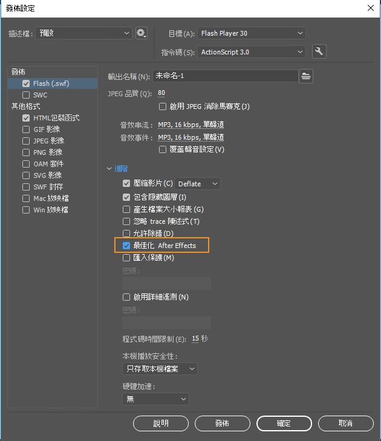The width and height of the screenshot is (381, 441).
Task: Open ActionScript settings wrench icon
Action: tap(319, 51)
